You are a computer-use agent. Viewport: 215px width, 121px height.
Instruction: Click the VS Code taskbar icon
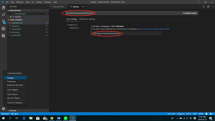73,118
